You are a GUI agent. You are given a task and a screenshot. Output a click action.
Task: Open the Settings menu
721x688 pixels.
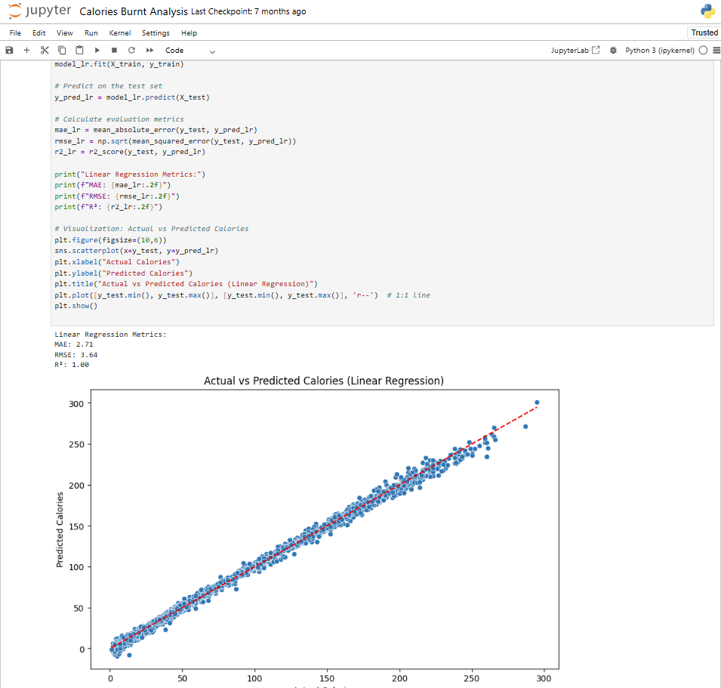tap(156, 32)
